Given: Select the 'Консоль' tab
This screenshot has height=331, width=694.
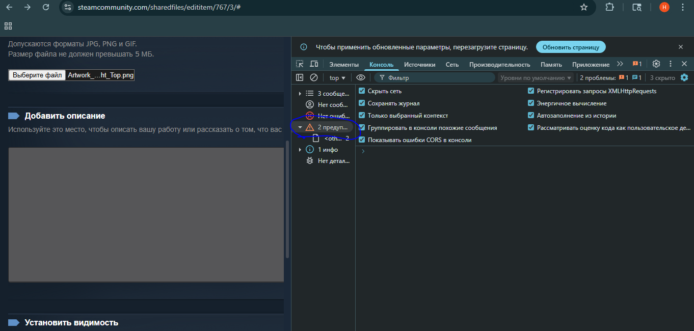Looking at the screenshot, I should pyautogui.click(x=382, y=65).
